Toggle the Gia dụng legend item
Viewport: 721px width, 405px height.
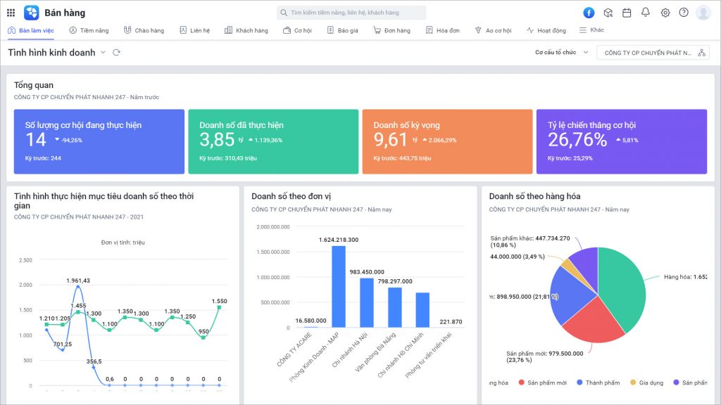click(647, 382)
